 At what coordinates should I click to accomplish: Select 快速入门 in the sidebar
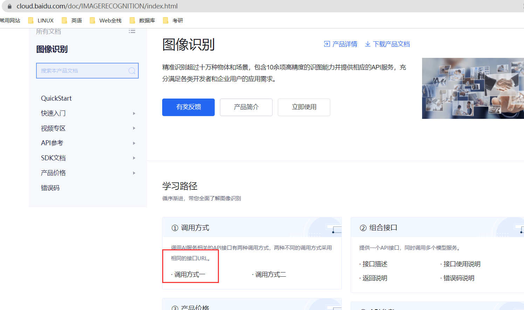tap(53, 113)
